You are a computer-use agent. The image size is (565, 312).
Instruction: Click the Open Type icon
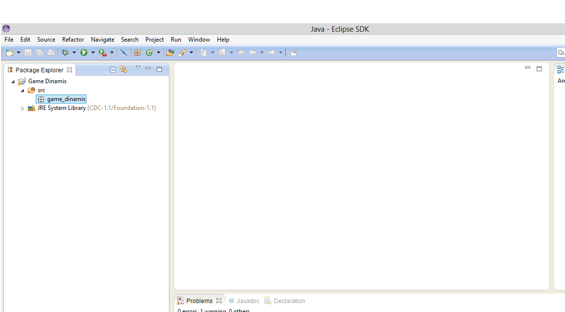[x=170, y=53]
